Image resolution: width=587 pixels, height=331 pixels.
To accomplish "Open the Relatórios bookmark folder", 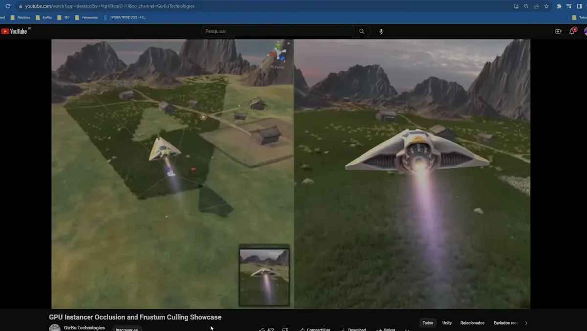I will [21, 17].
